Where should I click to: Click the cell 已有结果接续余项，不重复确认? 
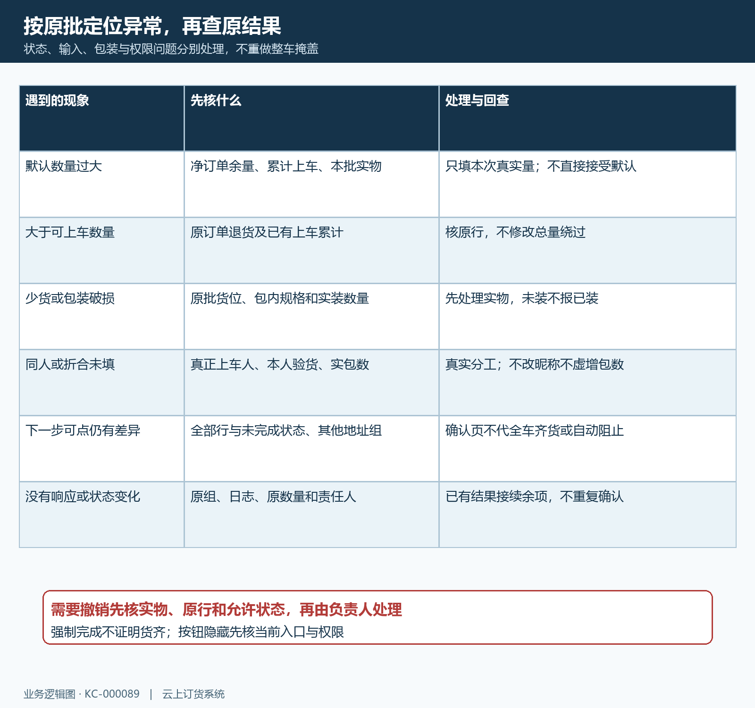[x=587, y=514]
